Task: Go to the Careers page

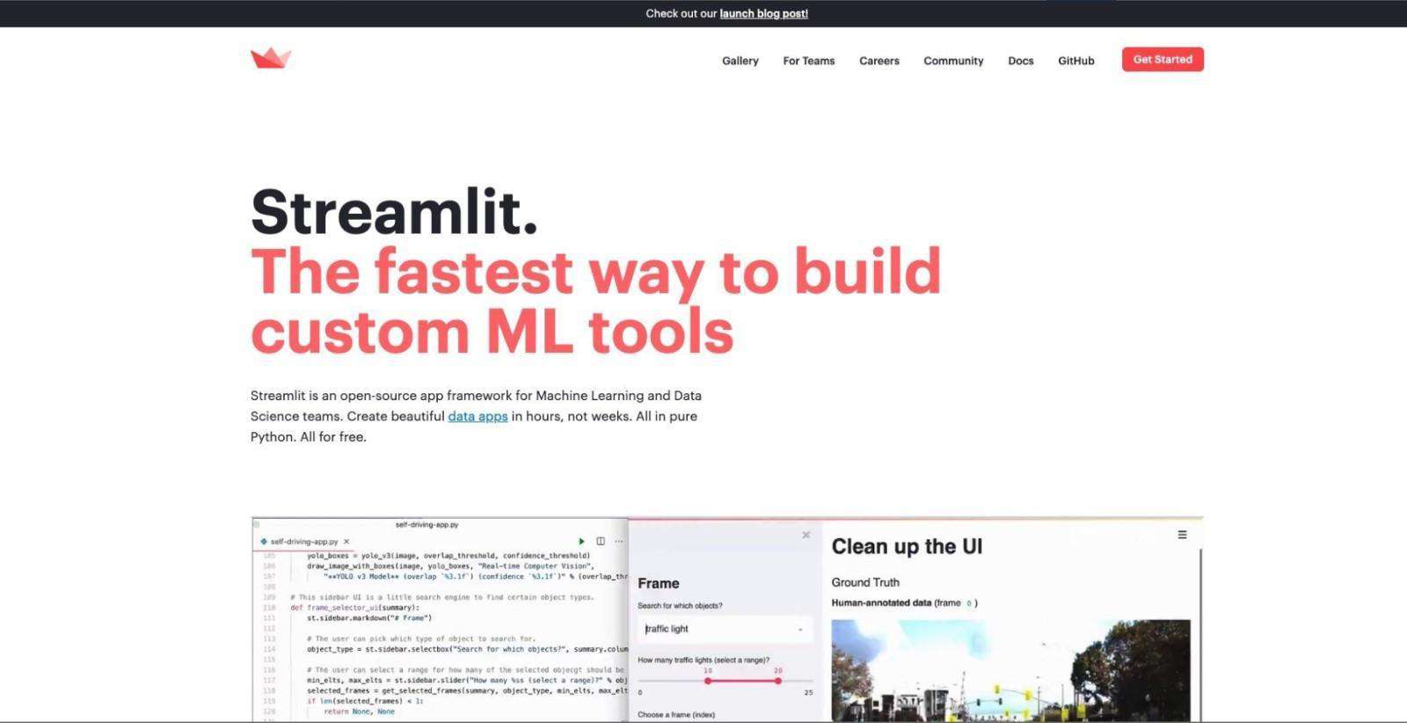Action: 879,61
